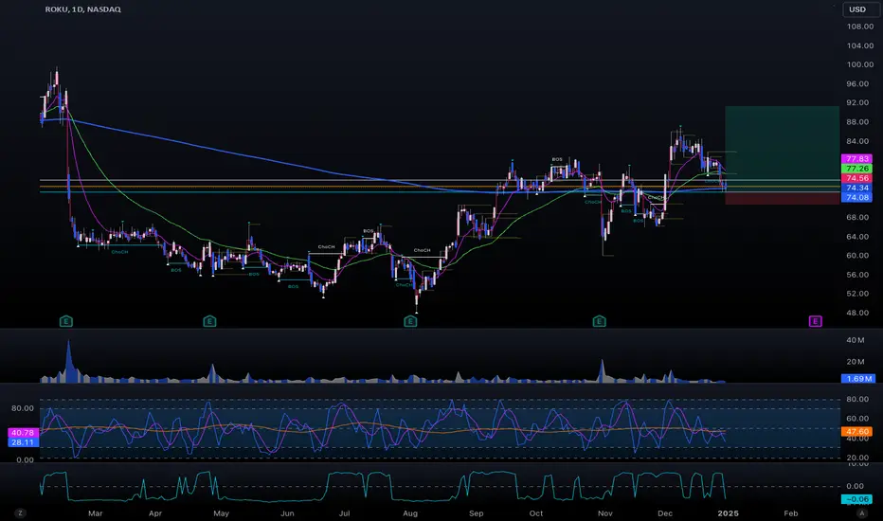Click the Mar label on the time axis
This screenshot has width=883, height=521.
pos(95,513)
